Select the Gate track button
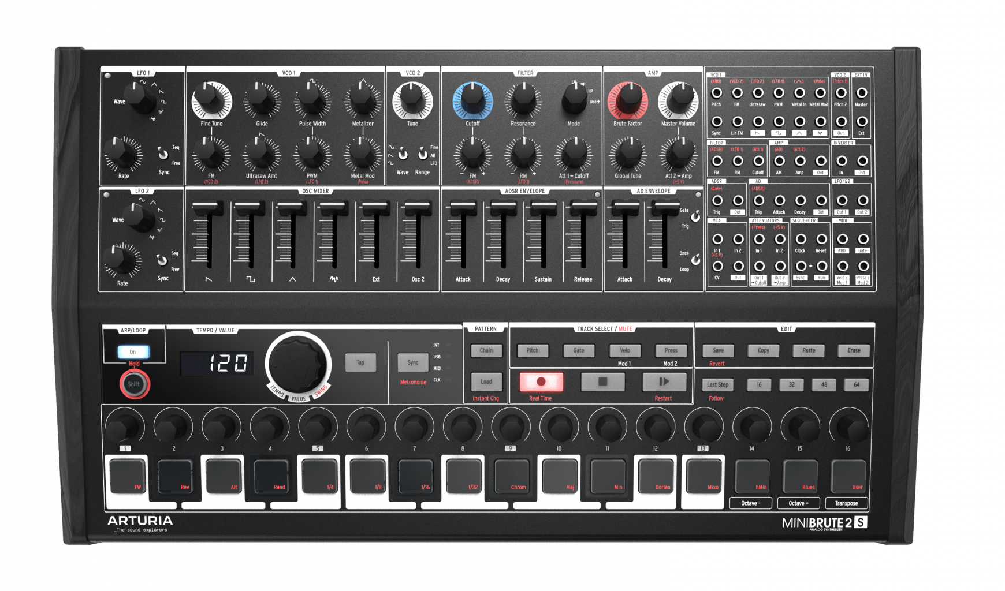This screenshot has height=591, width=1005. (579, 350)
